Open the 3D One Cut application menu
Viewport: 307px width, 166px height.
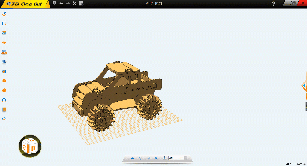pos(25,4)
